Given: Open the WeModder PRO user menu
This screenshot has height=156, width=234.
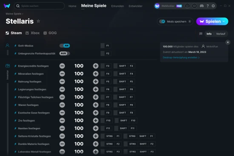Looking at the screenshot, I should [168, 6].
